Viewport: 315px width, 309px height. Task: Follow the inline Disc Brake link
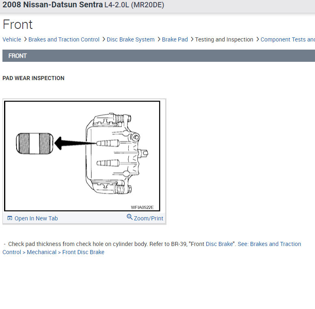219,244
